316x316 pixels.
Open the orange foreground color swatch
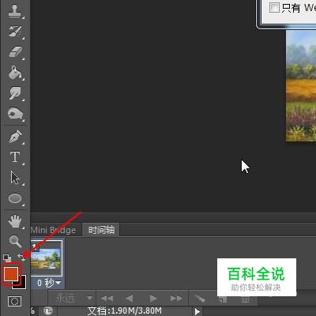[11, 274]
